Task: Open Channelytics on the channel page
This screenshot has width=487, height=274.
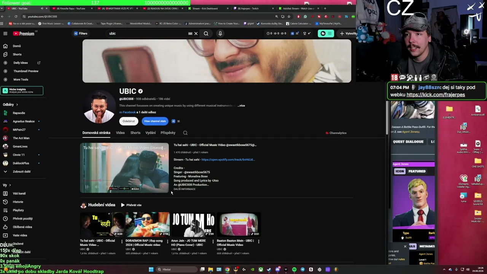Action: (x=336, y=133)
